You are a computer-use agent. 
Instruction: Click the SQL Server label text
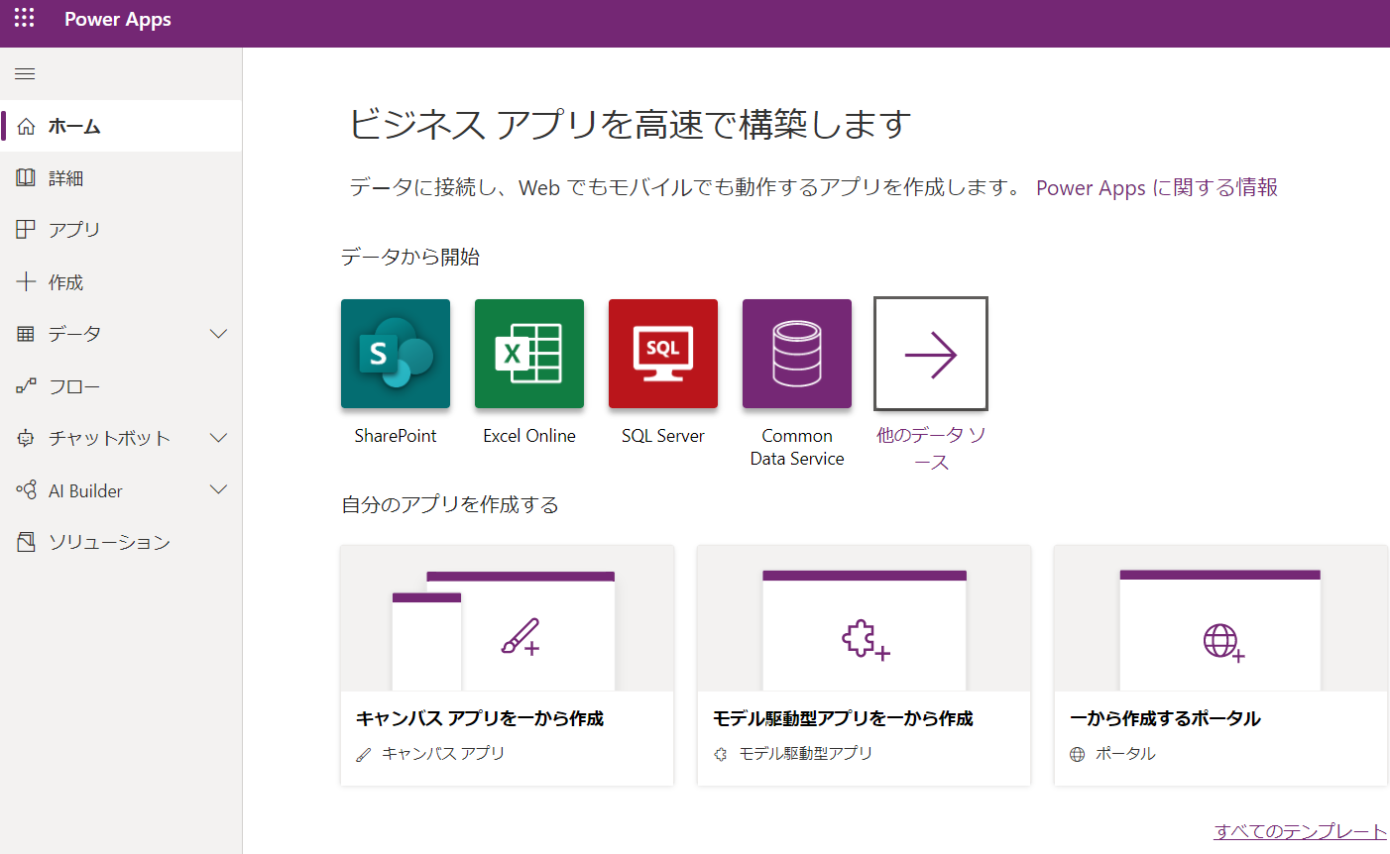663,436
